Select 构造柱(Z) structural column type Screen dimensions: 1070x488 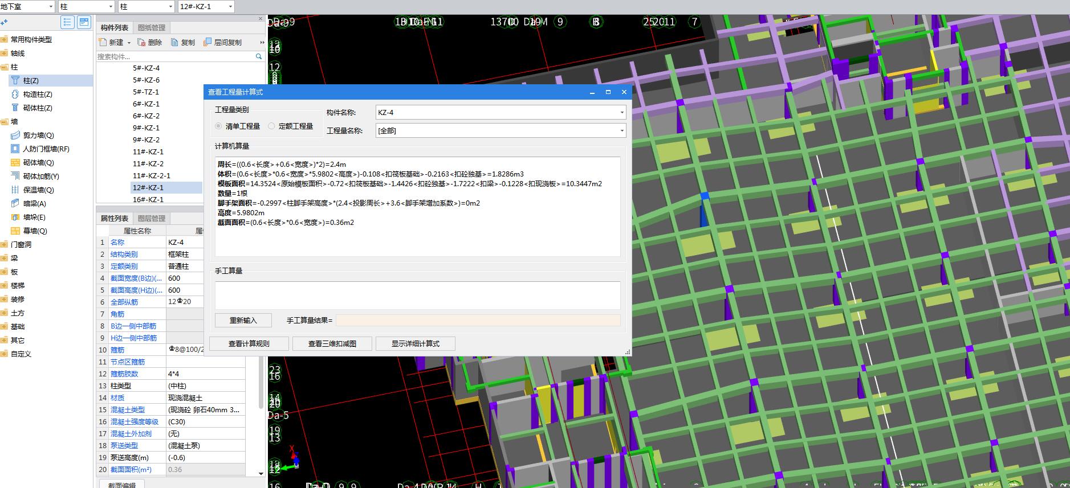click(38, 95)
